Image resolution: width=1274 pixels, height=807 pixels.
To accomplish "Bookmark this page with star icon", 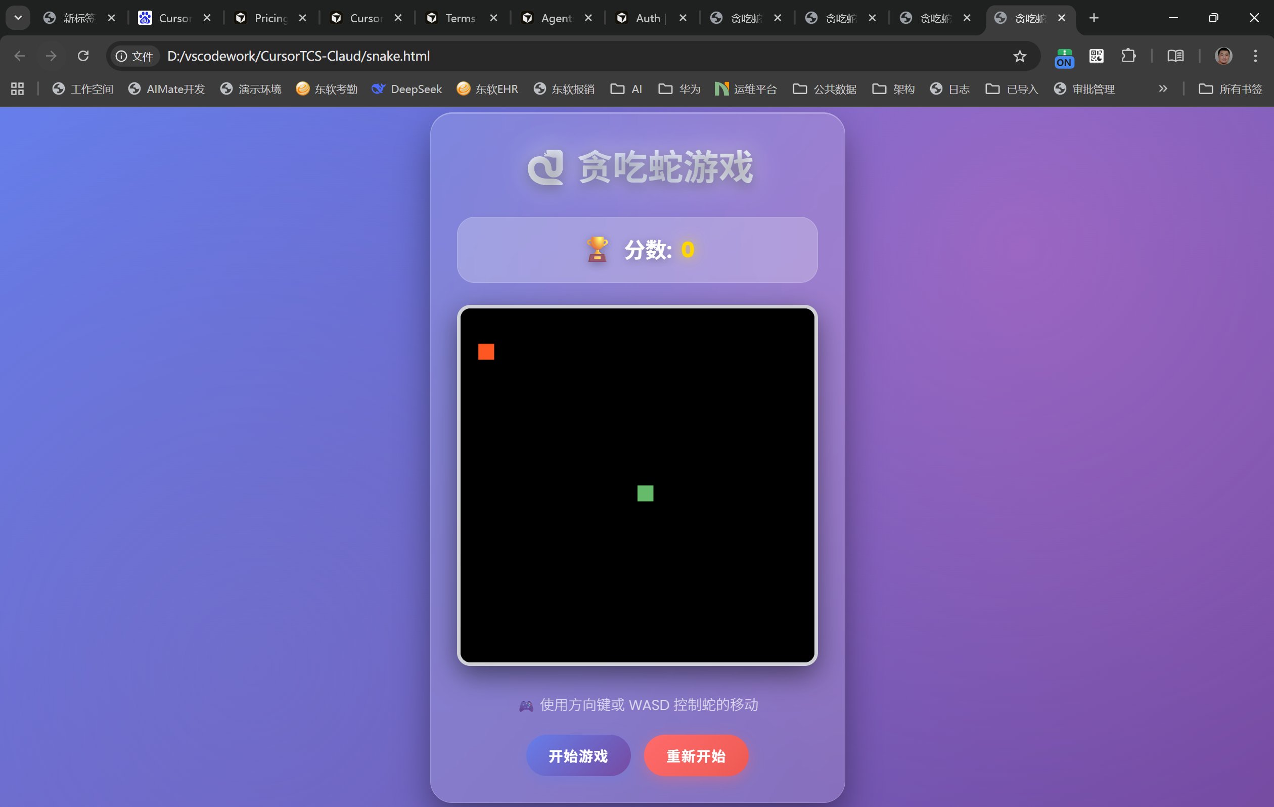I will [1020, 56].
